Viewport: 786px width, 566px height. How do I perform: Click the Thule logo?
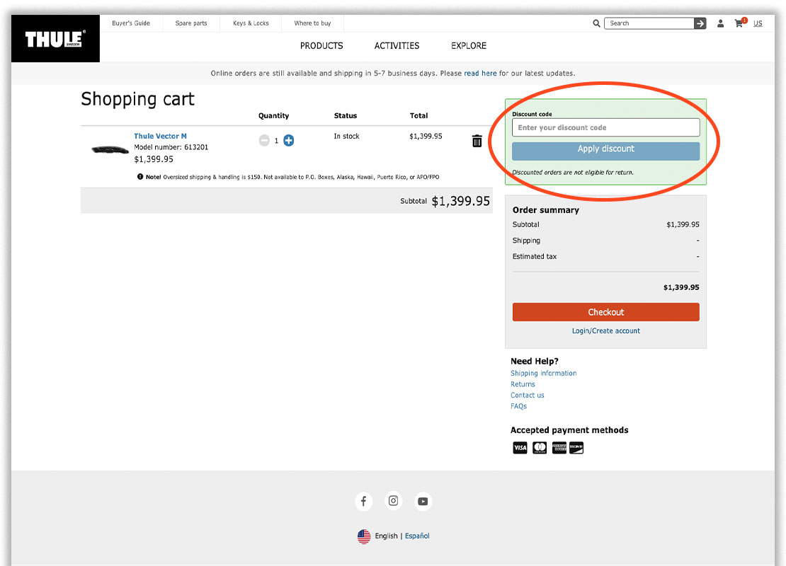pos(55,39)
